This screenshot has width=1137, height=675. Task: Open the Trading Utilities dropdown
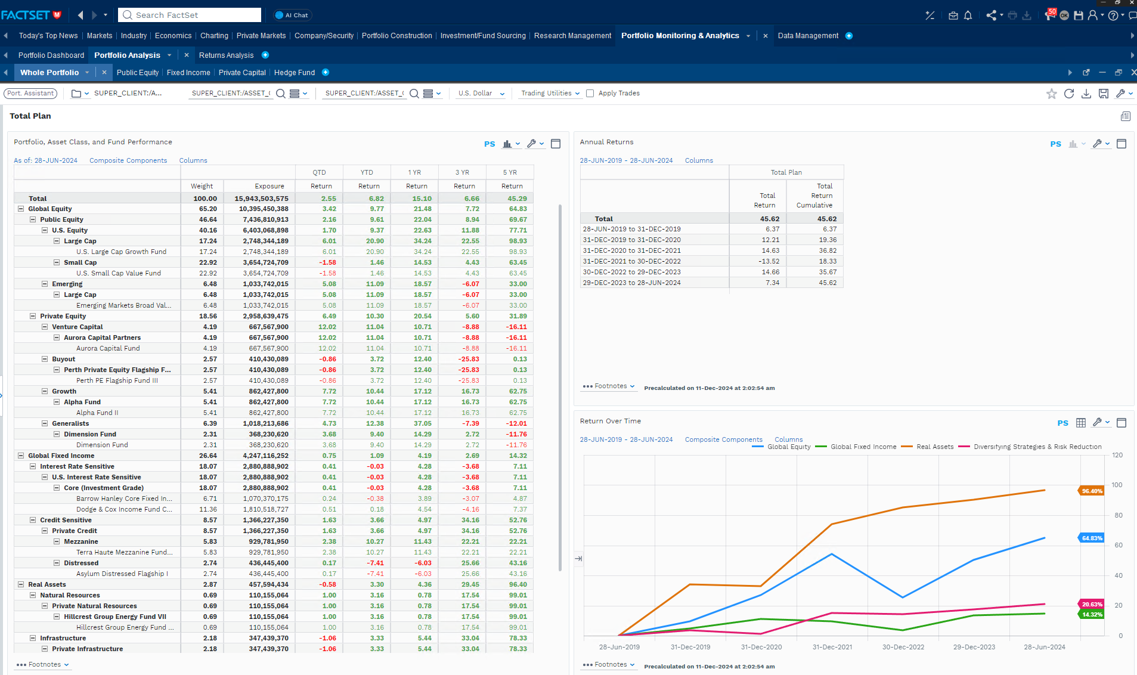[550, 94]
